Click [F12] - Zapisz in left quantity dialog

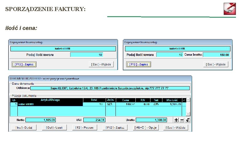coord(24,64)
